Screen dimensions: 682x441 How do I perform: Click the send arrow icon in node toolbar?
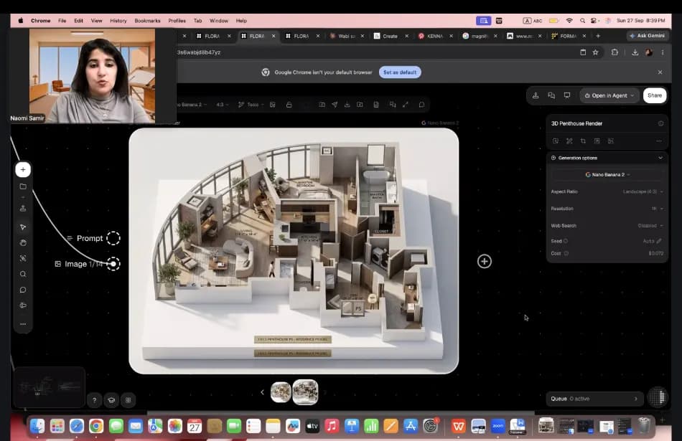pos(335,105)
